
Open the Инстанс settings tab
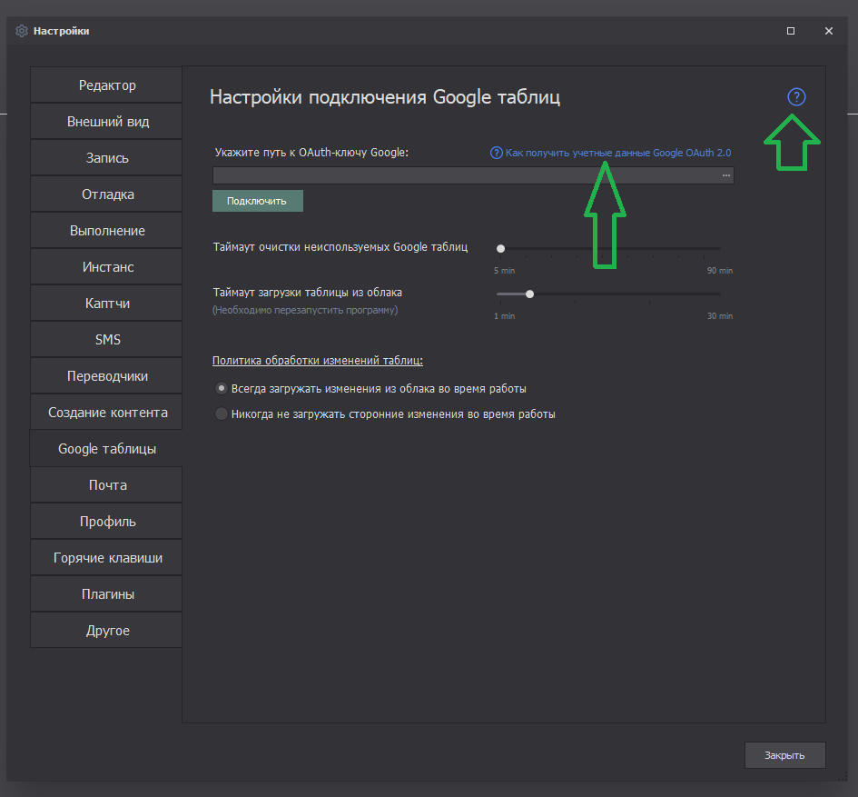point(107,267)
